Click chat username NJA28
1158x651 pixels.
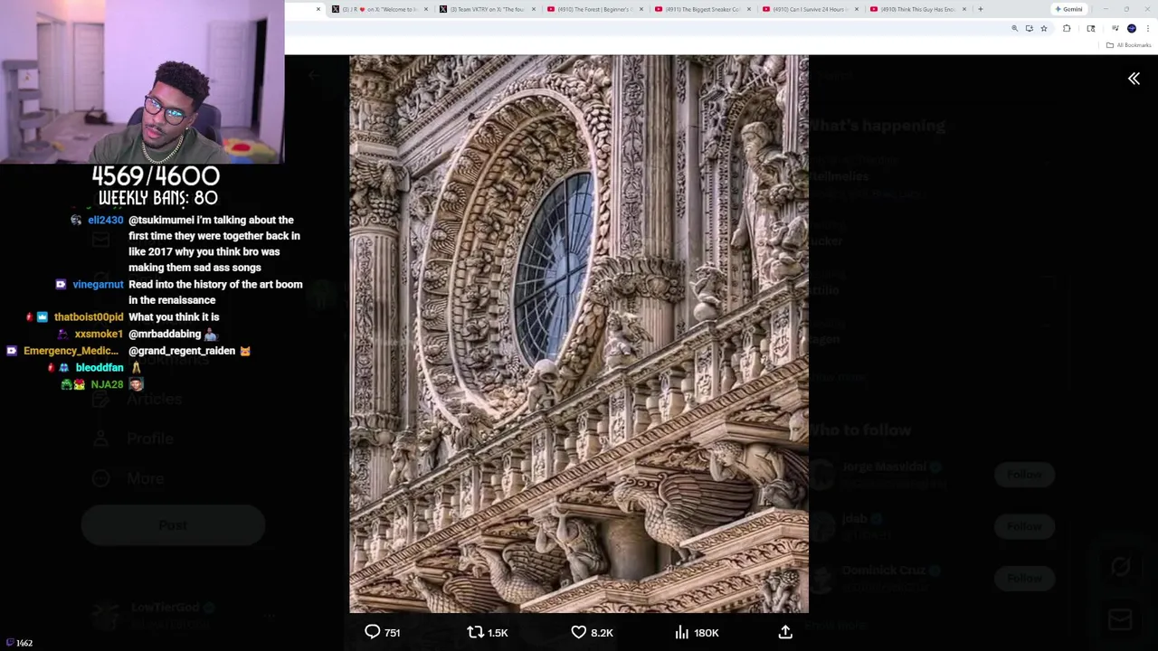click(x=107, y=384)
